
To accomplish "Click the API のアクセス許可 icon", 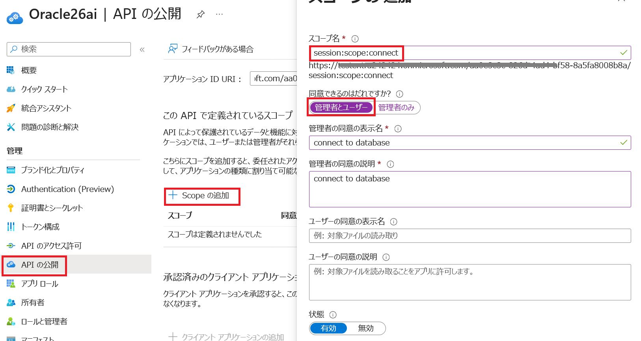I will [11, 246].
